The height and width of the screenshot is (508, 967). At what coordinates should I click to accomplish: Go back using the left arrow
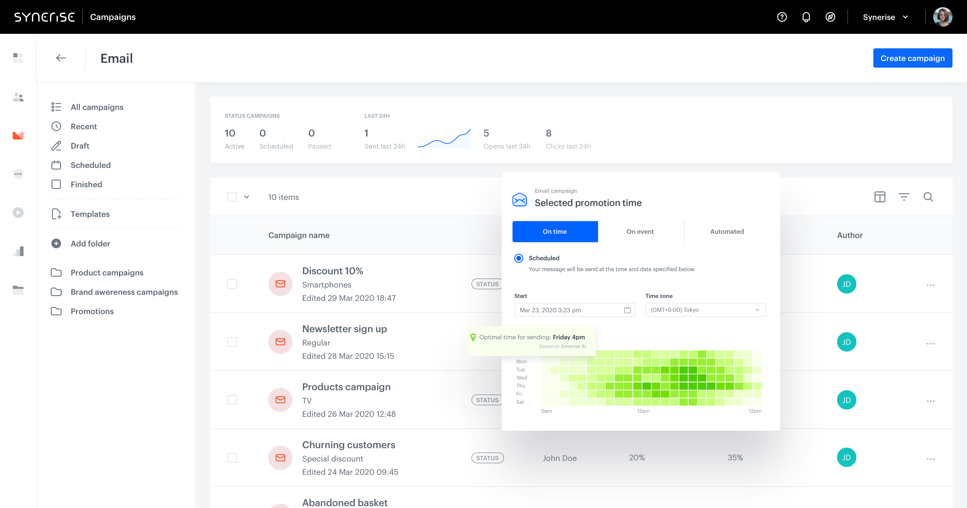coord(61,58)
